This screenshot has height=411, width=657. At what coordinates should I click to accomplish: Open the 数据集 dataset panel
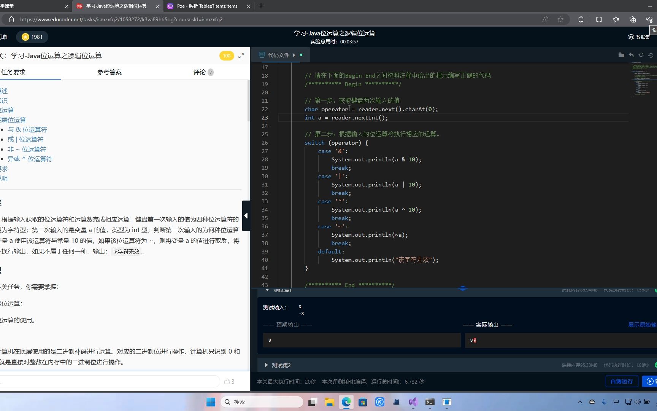click(x=639, y=37)
